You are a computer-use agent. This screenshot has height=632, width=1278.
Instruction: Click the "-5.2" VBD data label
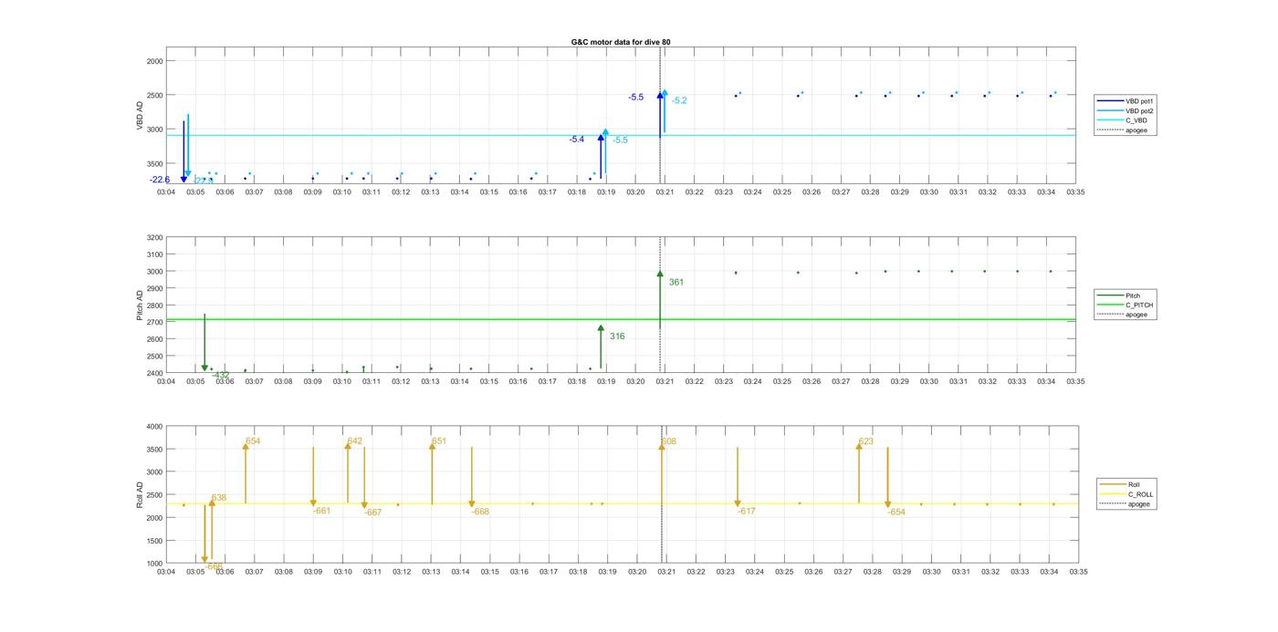click(x=679, y=100)
